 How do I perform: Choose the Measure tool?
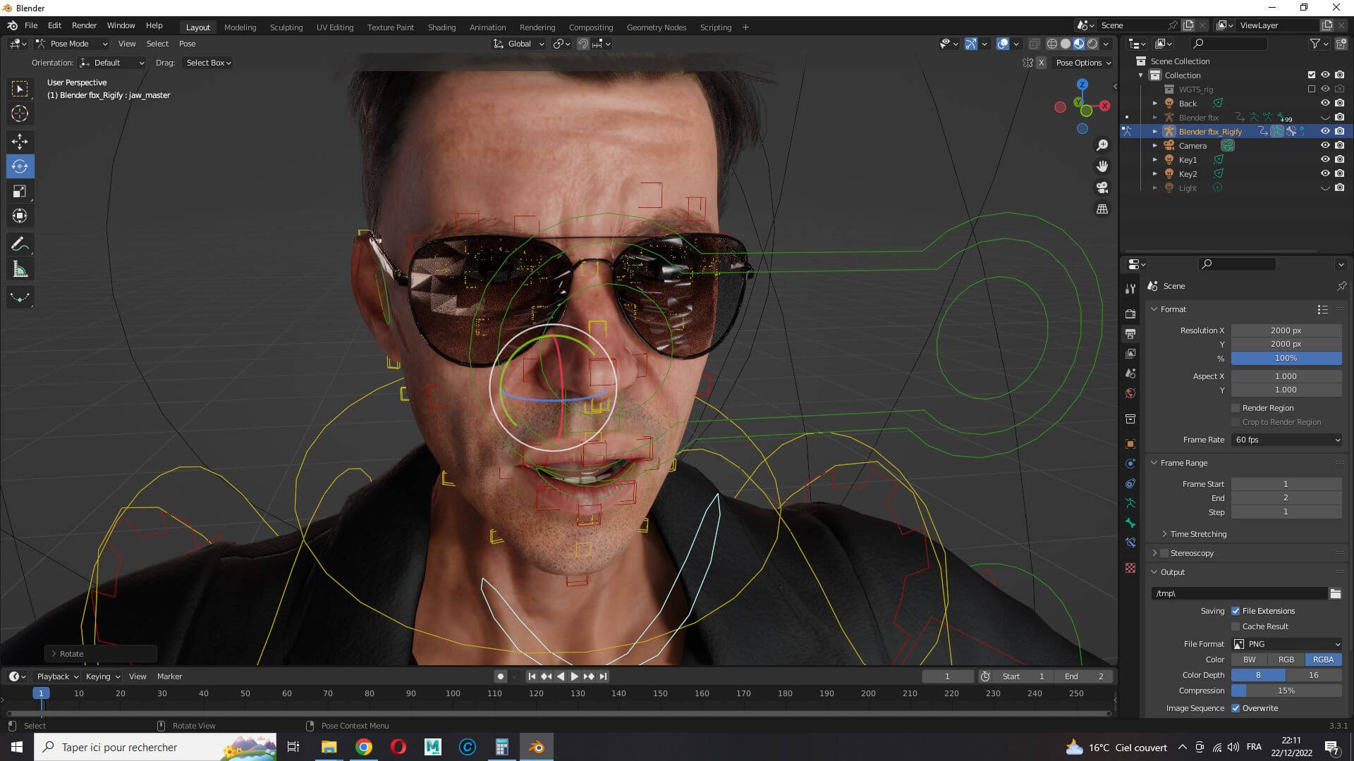click(x=20, y=270)
